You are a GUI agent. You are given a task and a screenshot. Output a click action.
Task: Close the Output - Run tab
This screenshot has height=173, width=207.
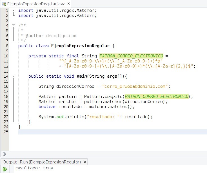(x=85, y=162)
